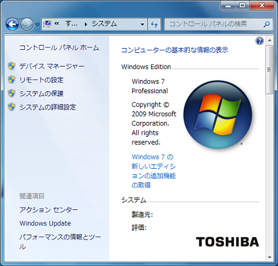This screenshot has width=278, height=266.
Task: Click the refresh button next to address bar
Action: coord(154,25)
